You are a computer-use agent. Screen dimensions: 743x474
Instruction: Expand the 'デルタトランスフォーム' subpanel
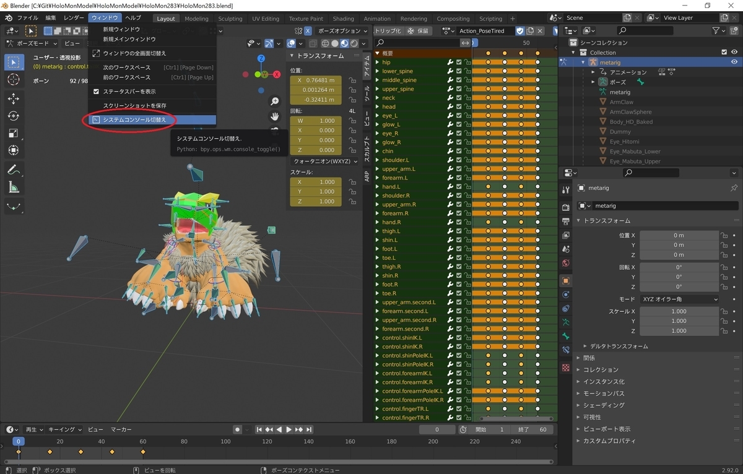click(x=586, y=346)
